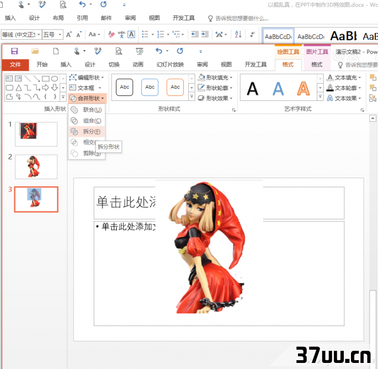Expand the shapes gallery more button
The height and width of the screenshot is (369, 378).
[x=63, y=97]
